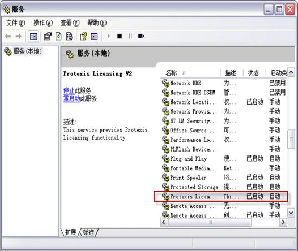This screenshot has height=251, width=298.
Task: Toggle the show/hide action pane icon
Action: click(94, 36)
